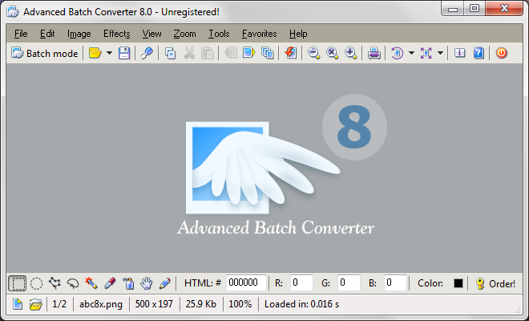
Task: Zoom out with the minus magnifier
Action: click(313, 54)
